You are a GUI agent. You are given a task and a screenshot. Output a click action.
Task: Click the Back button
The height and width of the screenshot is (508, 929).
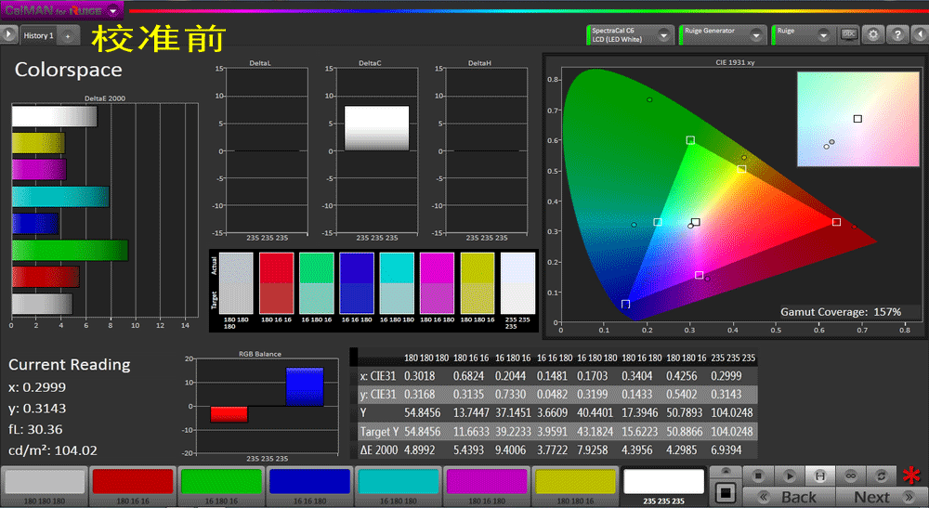point(789,497)
